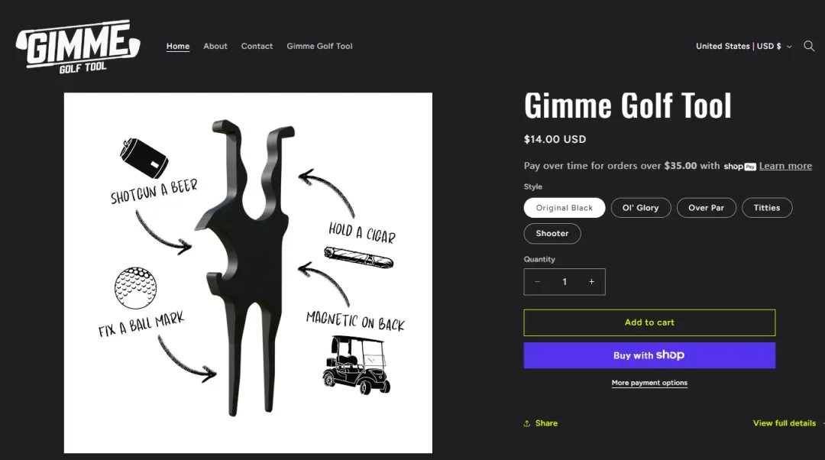Click the Add to cart button
The height and width of the screenshot is (460, 825).
(649, 322)
